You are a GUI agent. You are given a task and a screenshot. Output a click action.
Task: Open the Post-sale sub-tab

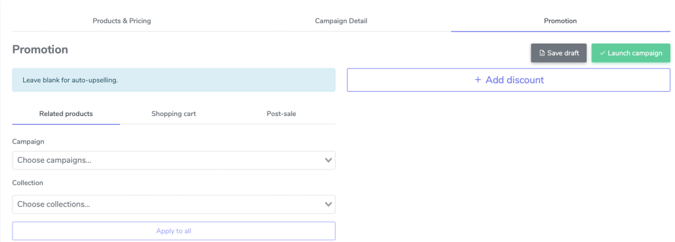point(281,113)
